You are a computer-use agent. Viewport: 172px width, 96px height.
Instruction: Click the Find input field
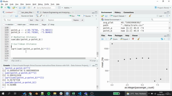click(x=15, y=20)
